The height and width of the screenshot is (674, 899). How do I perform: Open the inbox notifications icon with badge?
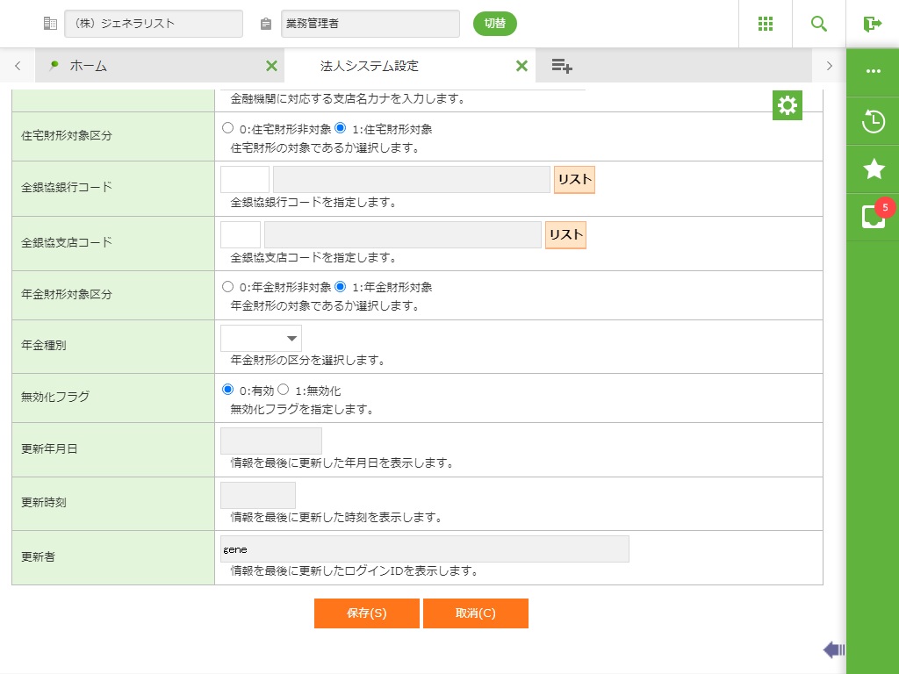coord(874,217)
